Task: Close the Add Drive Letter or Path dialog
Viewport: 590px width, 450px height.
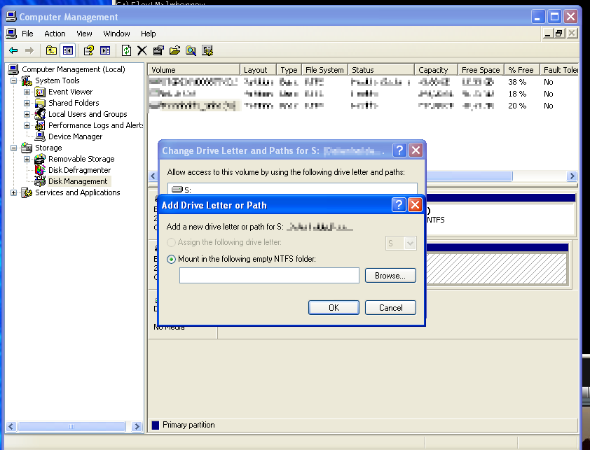Action: 415,205
